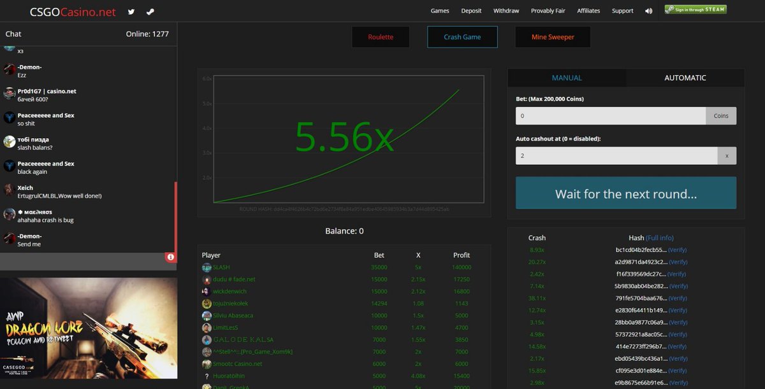
Task: Click 'Wait for the next round...' button
Action: click(626, 194)
